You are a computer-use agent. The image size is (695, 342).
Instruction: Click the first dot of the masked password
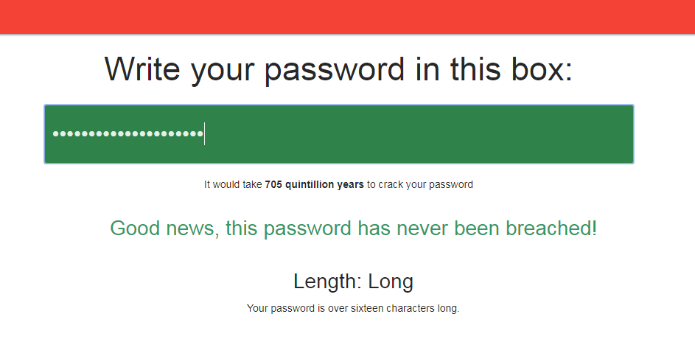55,134
